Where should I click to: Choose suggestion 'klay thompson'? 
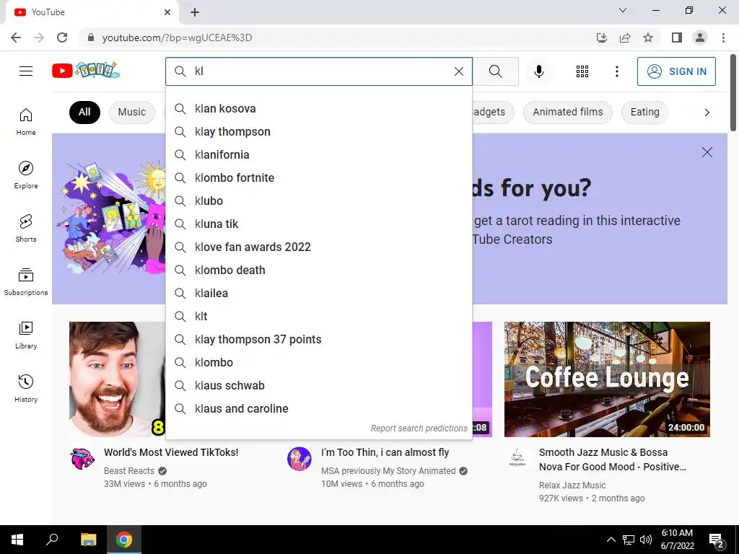tap(319, 131)
